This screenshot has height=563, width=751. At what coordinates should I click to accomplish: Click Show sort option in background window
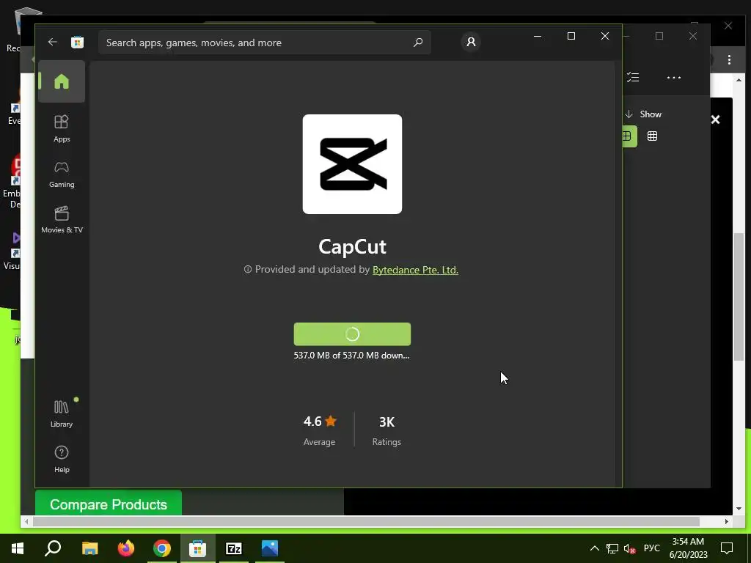click(x=643, y=114)
